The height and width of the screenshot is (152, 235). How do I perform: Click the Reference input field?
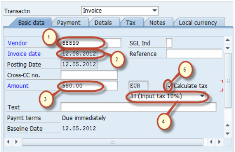point(194,54)
